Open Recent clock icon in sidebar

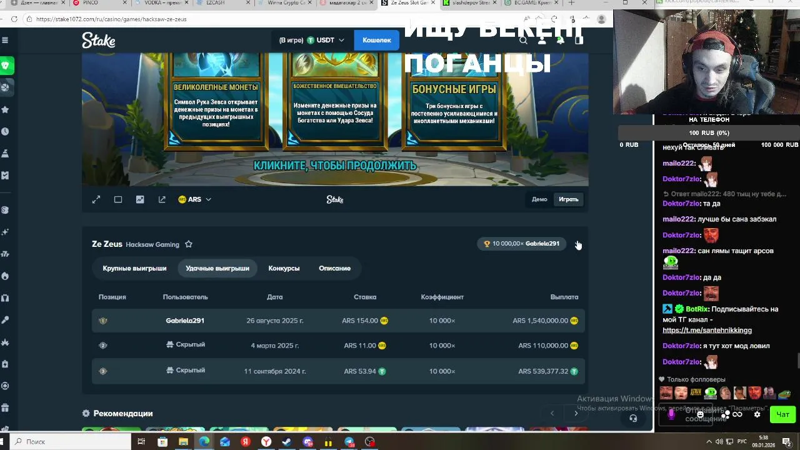pos(5,131)
